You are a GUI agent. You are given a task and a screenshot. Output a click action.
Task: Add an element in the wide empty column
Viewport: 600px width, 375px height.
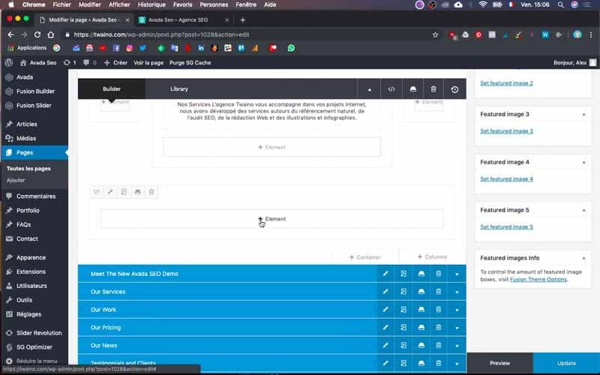pos(271,219)
